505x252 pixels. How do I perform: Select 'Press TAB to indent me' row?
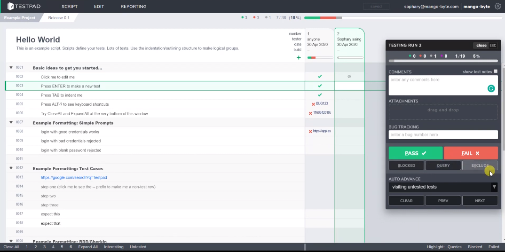pyautogui.click(x=155, y=95)
